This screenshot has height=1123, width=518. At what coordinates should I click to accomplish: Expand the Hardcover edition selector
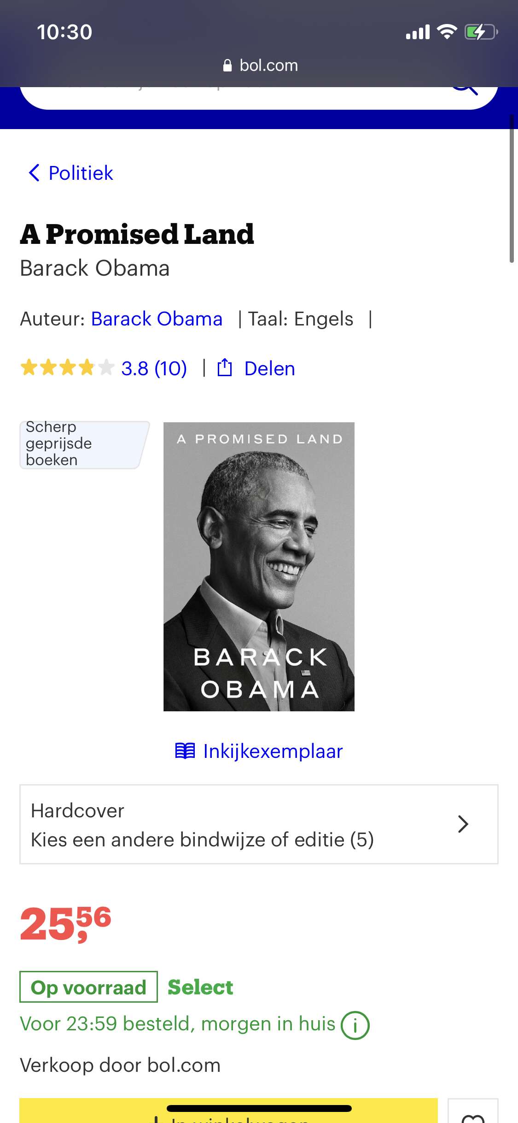(259, 824)
